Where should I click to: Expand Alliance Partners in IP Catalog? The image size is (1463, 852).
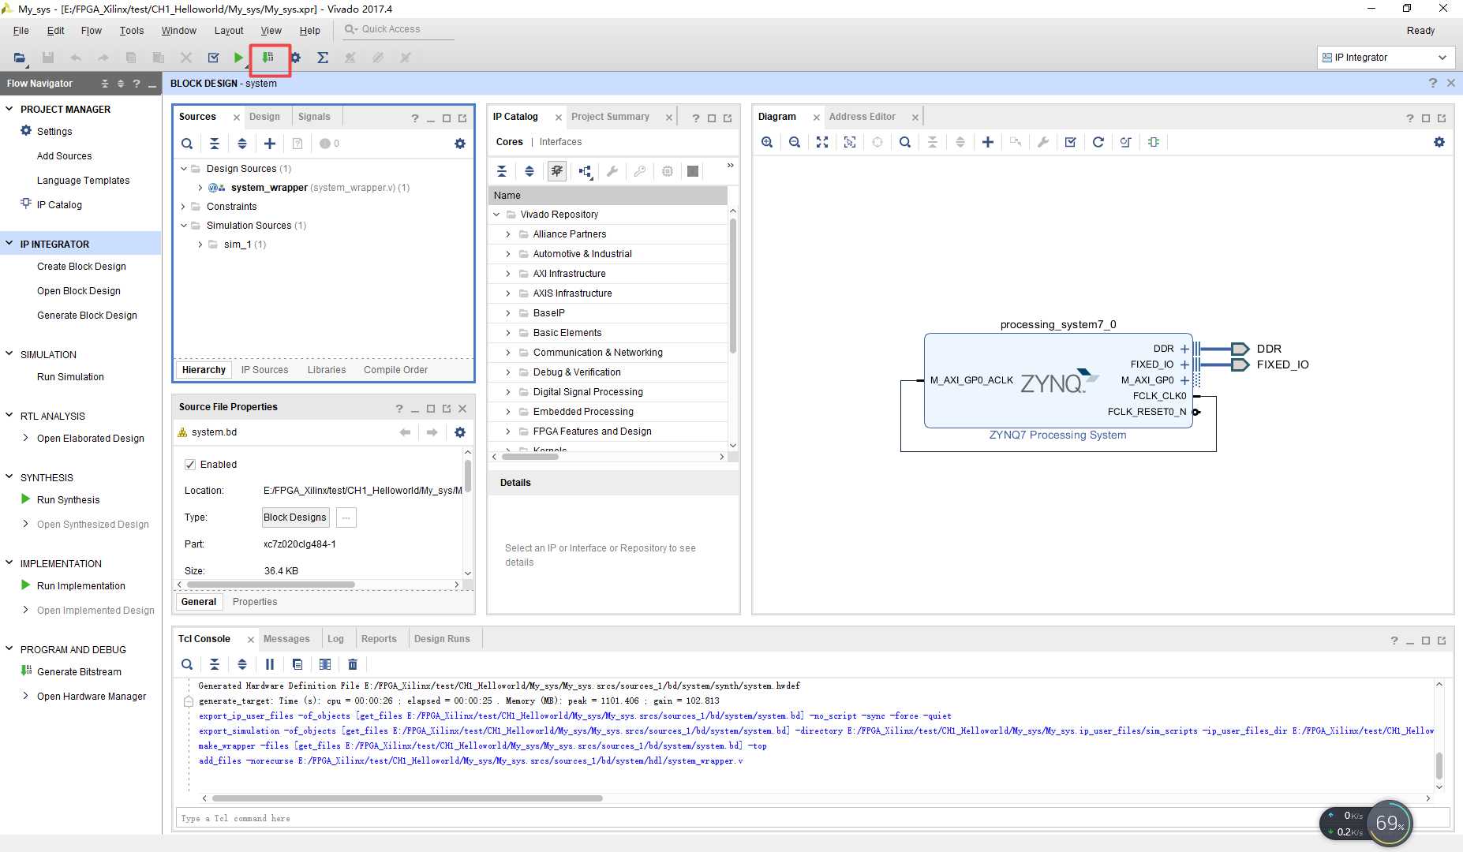tap(508, 234)
